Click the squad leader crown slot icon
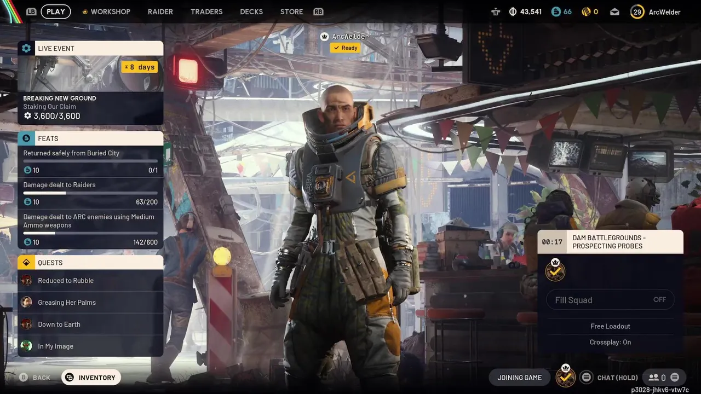The image size is (701, 394). (555, 270)
